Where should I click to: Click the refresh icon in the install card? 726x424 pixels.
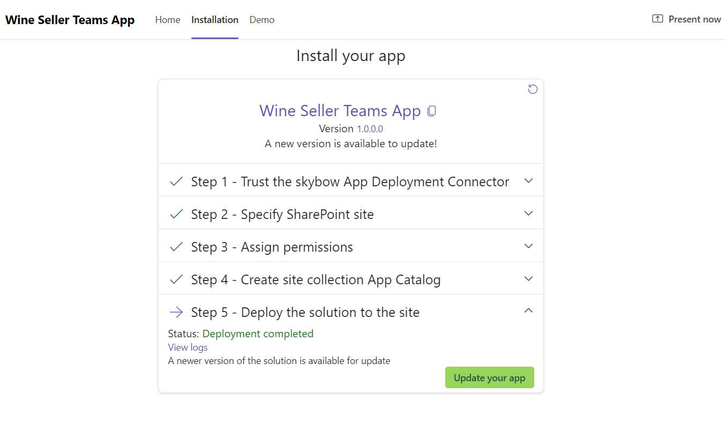(533, 89)
